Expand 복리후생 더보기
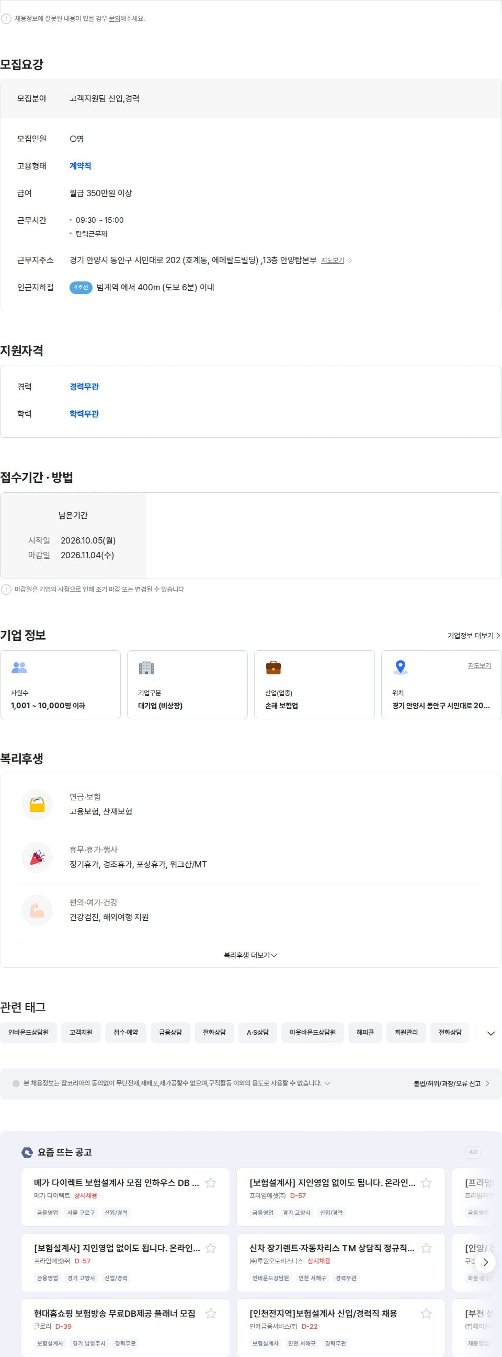 (x=250, y=955)
